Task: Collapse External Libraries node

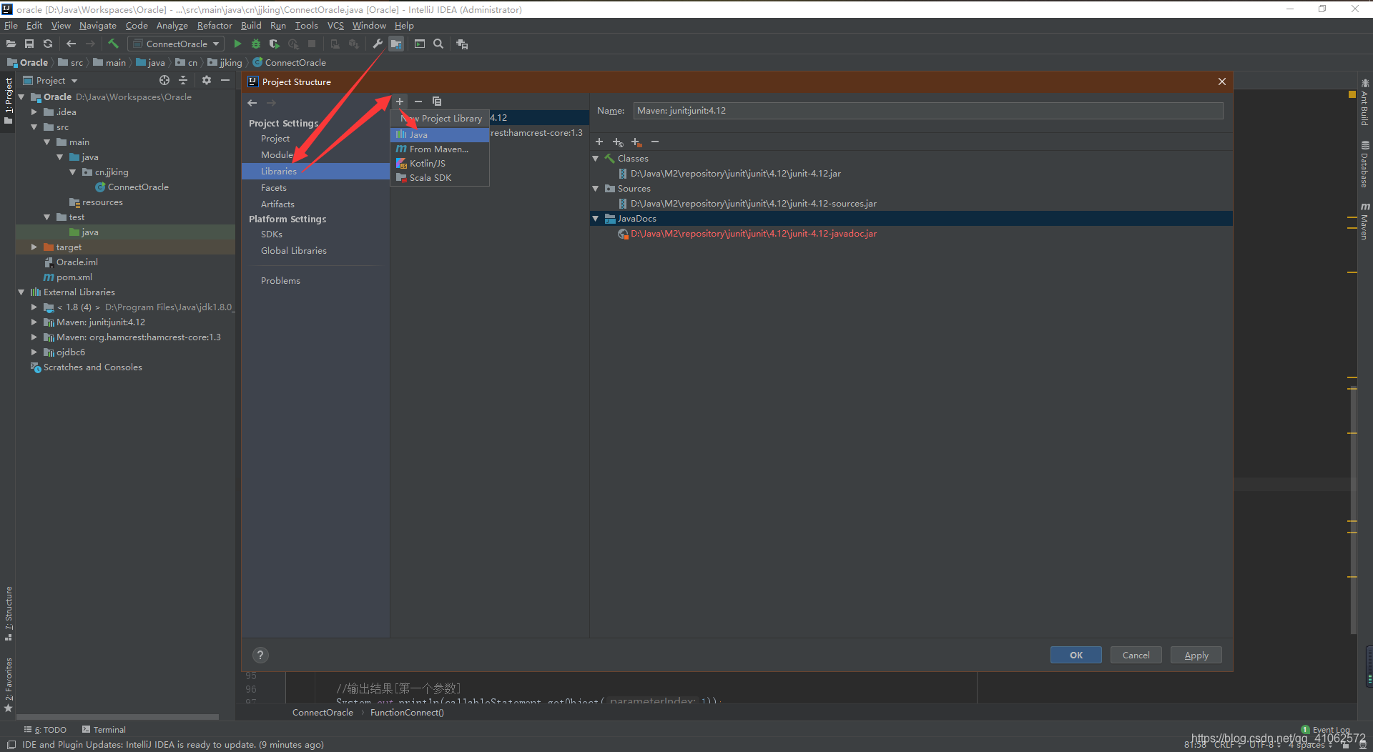Action: click(x=21, y=292)
